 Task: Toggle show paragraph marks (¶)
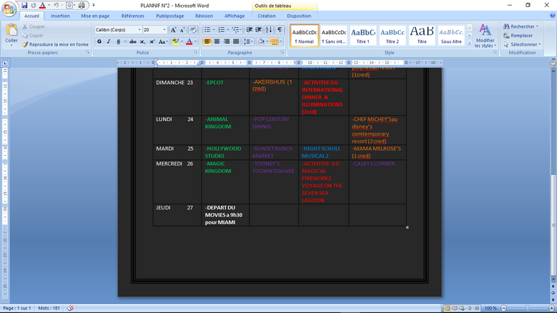pyautogui.click(x=280, y=30)
